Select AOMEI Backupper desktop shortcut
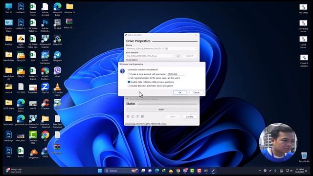Screen dimensions: 313x176 click(x=45, y=58)
